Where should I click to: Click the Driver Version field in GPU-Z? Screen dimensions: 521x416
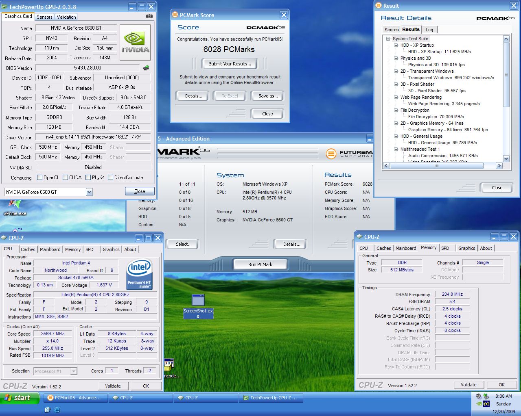[93, 137]
